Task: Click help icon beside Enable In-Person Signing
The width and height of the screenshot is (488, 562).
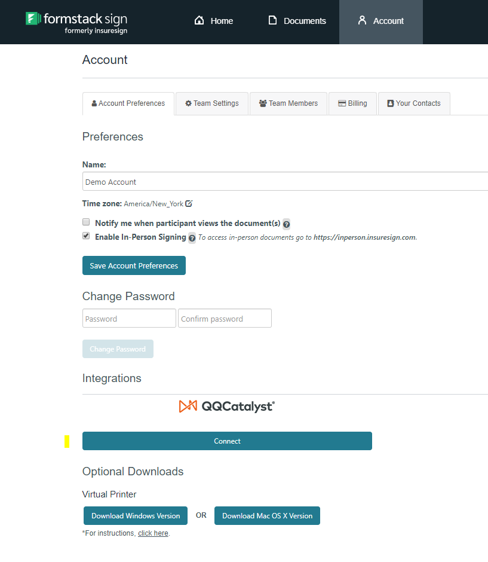Action: [192, 238]
